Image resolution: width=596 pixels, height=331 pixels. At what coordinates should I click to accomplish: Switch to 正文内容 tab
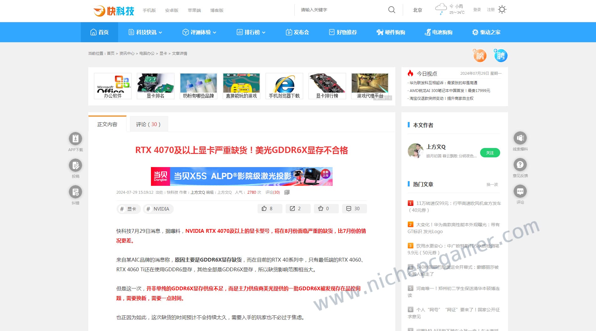pos(107,124)
